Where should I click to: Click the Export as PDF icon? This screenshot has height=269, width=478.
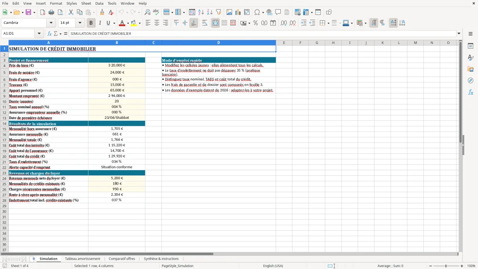click(x=43, y=12)
